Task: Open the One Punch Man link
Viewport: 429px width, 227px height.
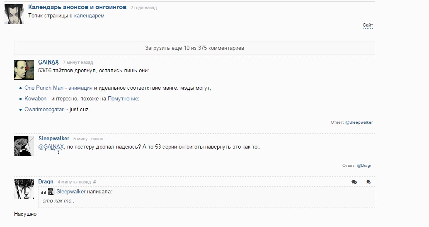Action: pos(44,88)
